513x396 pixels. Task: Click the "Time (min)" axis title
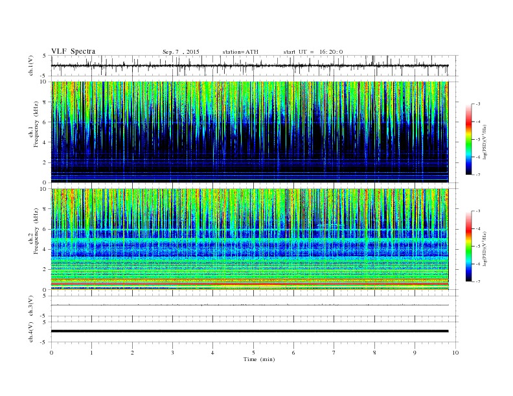point(259,359)
